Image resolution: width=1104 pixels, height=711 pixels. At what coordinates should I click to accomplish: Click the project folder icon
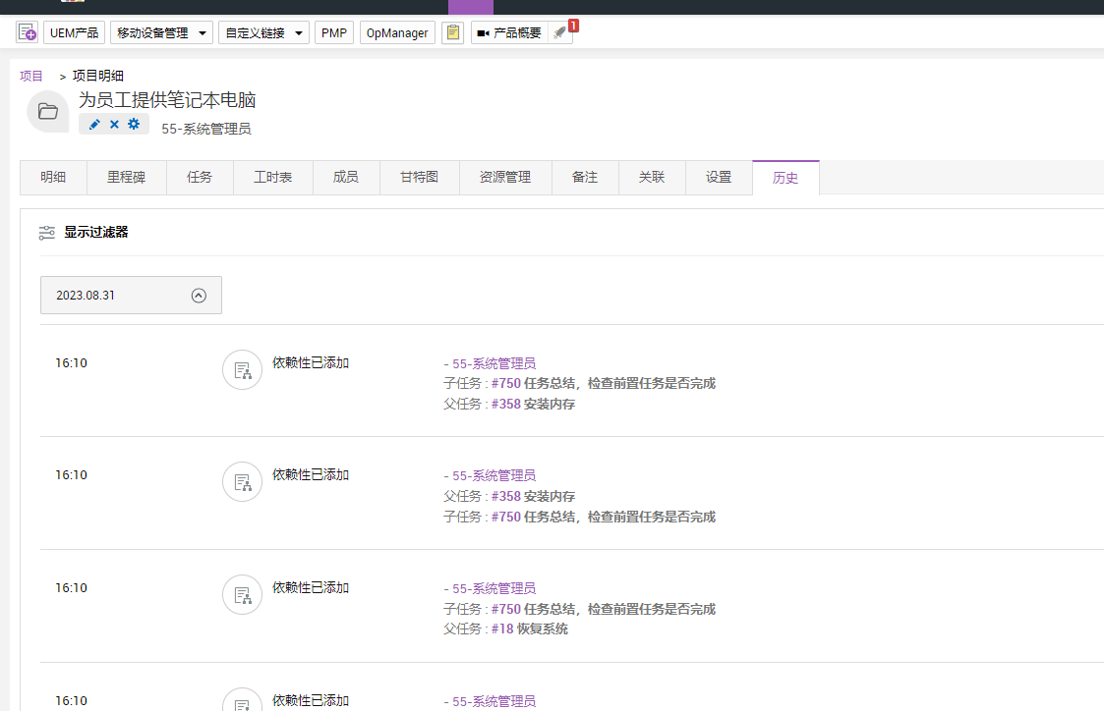[x=47, y=111]
